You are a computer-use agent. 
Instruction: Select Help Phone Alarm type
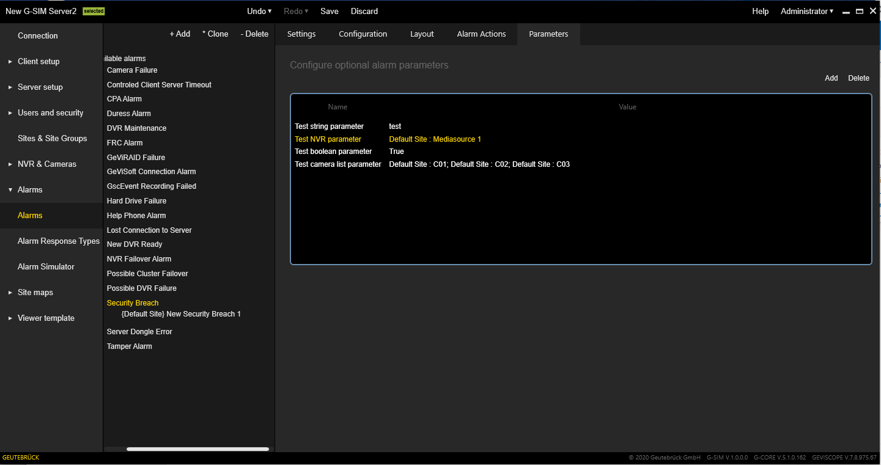(x=136, y=216)
